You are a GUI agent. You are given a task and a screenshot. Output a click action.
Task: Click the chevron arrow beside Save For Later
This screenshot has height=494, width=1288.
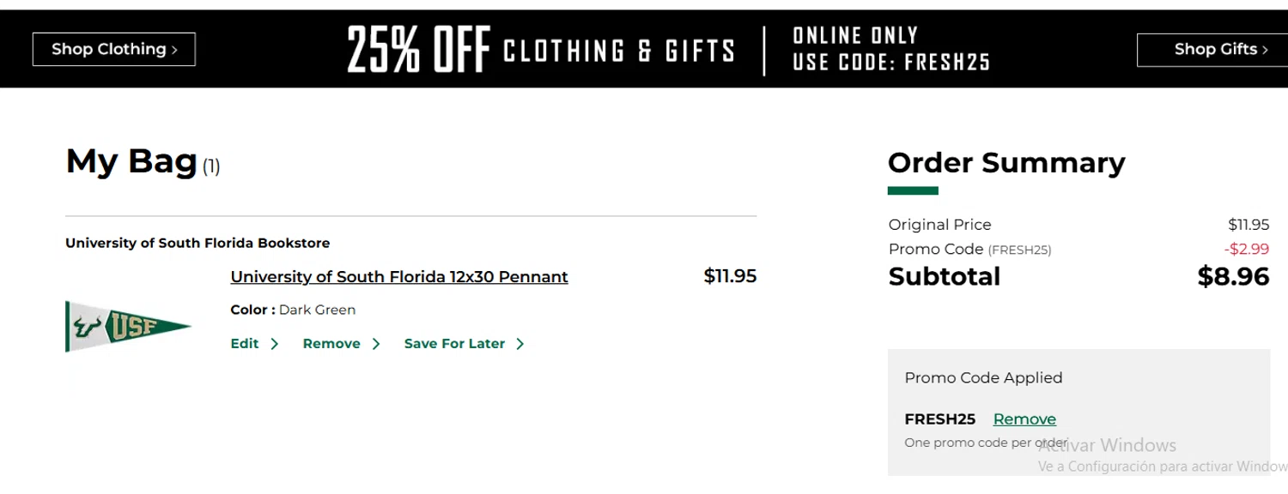tap(520, 344)
